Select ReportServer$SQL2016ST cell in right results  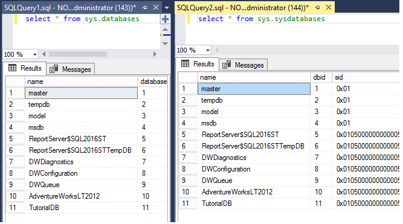click(254, 135)
